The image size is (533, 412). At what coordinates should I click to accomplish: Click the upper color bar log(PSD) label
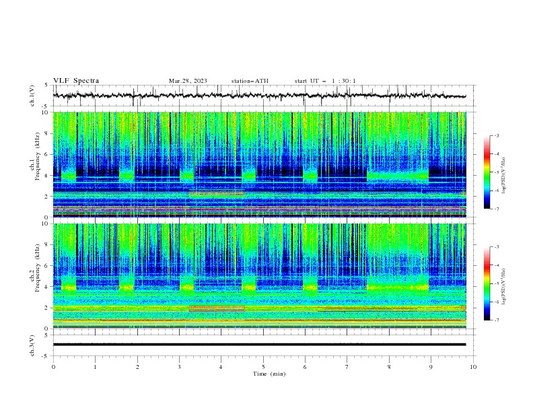[x=504, y=176]
